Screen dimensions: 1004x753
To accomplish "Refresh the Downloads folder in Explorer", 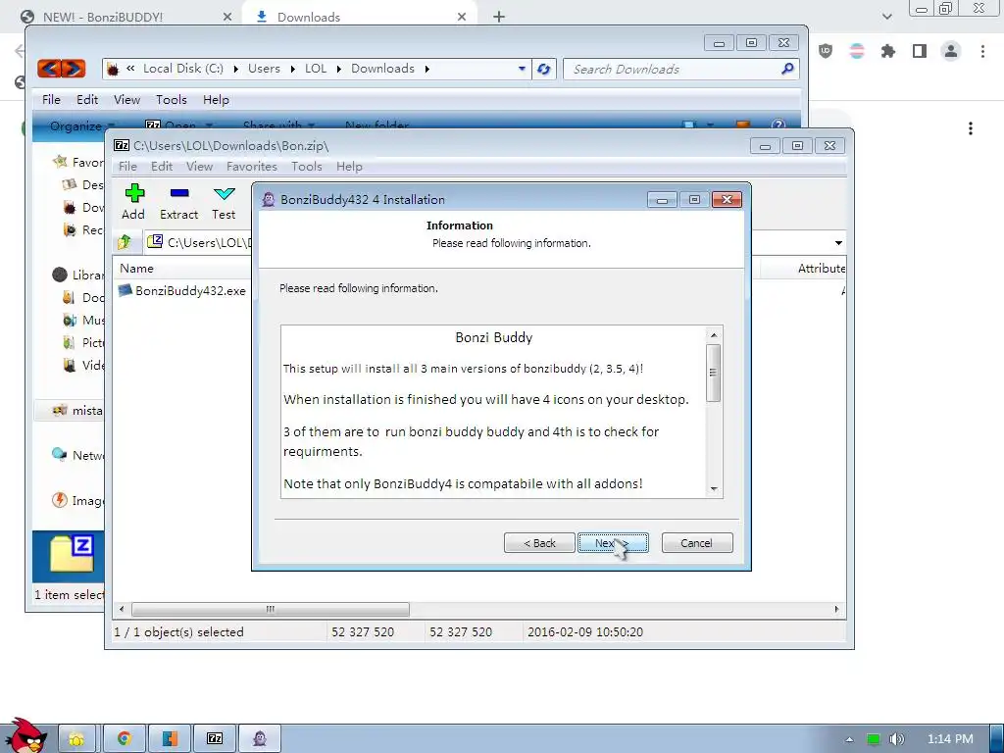I will pos(543,69).
